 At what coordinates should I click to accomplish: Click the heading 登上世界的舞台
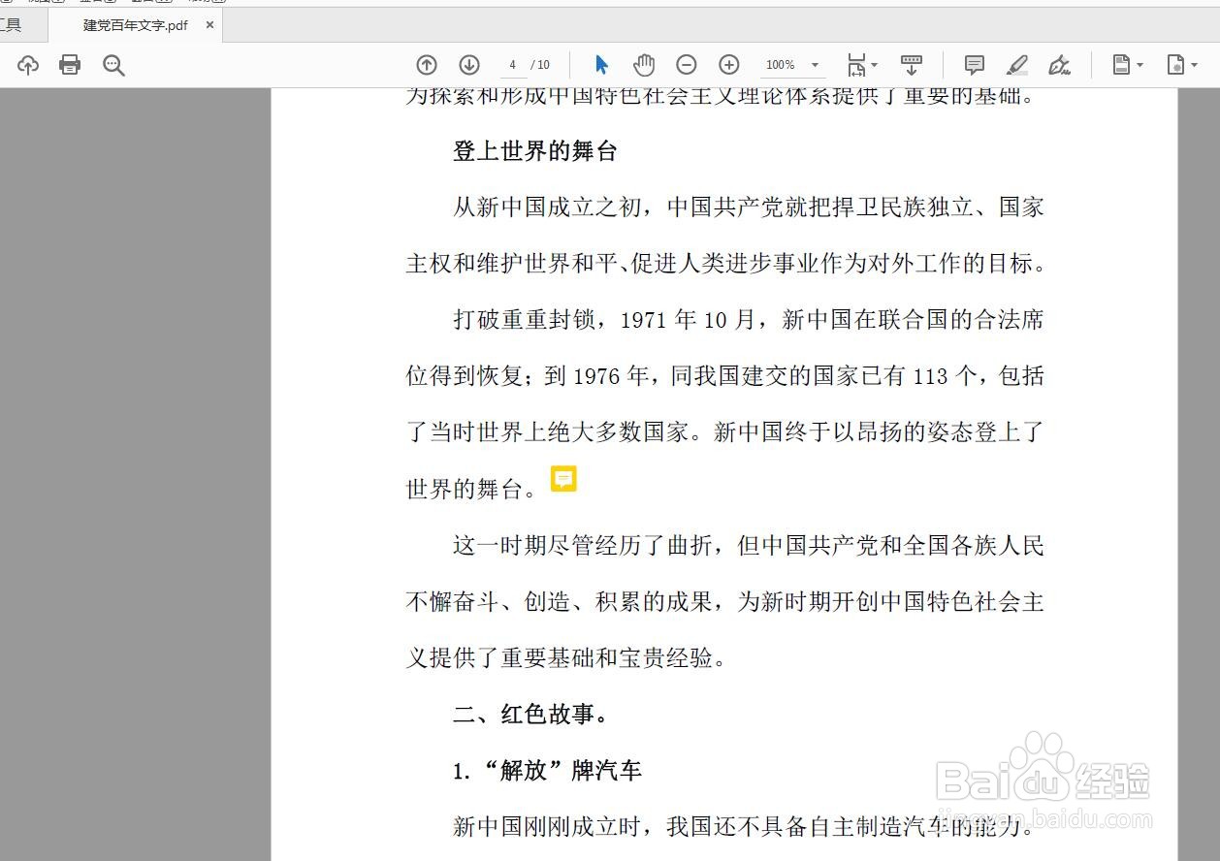(534, 151)
